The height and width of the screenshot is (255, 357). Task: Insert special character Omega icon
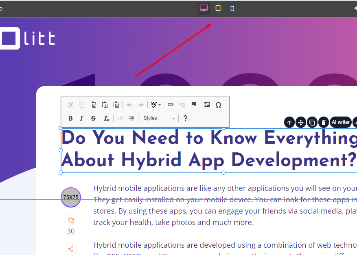(x=218, y=105)
